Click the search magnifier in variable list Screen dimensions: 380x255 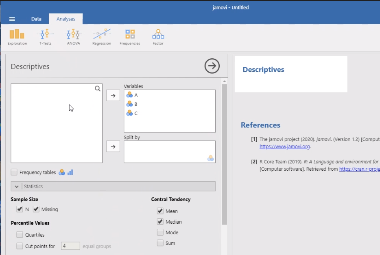pyautogui.click(x=97, y=88)
